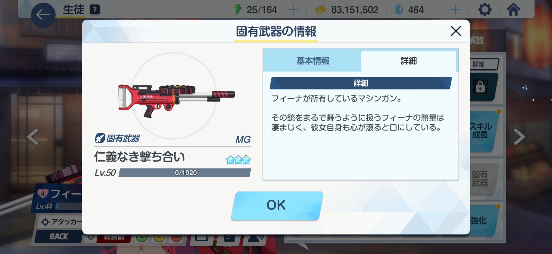Click the green energy bolt icon

point(238,10)
